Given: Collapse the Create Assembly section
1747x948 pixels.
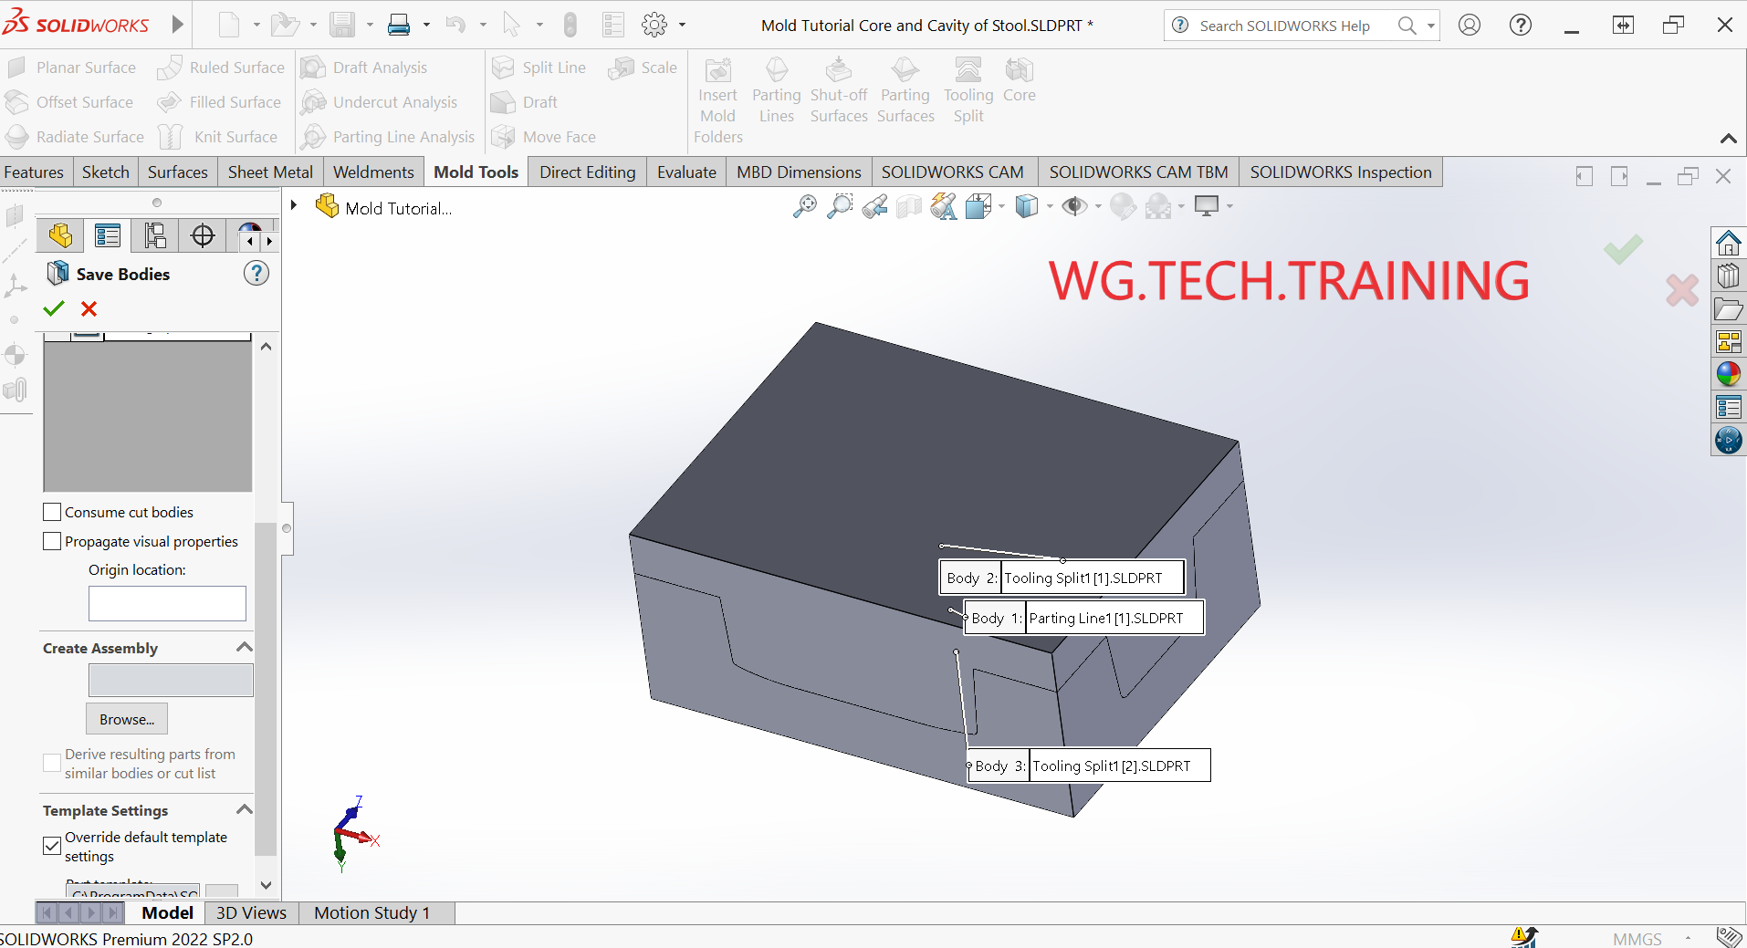Looking at the screenshot, I should [244, 647].
